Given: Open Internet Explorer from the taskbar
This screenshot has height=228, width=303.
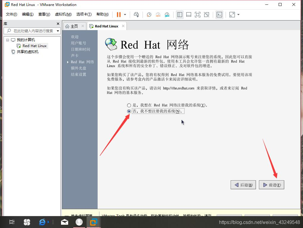Looking at the screenshot, I should pos(42,222).
